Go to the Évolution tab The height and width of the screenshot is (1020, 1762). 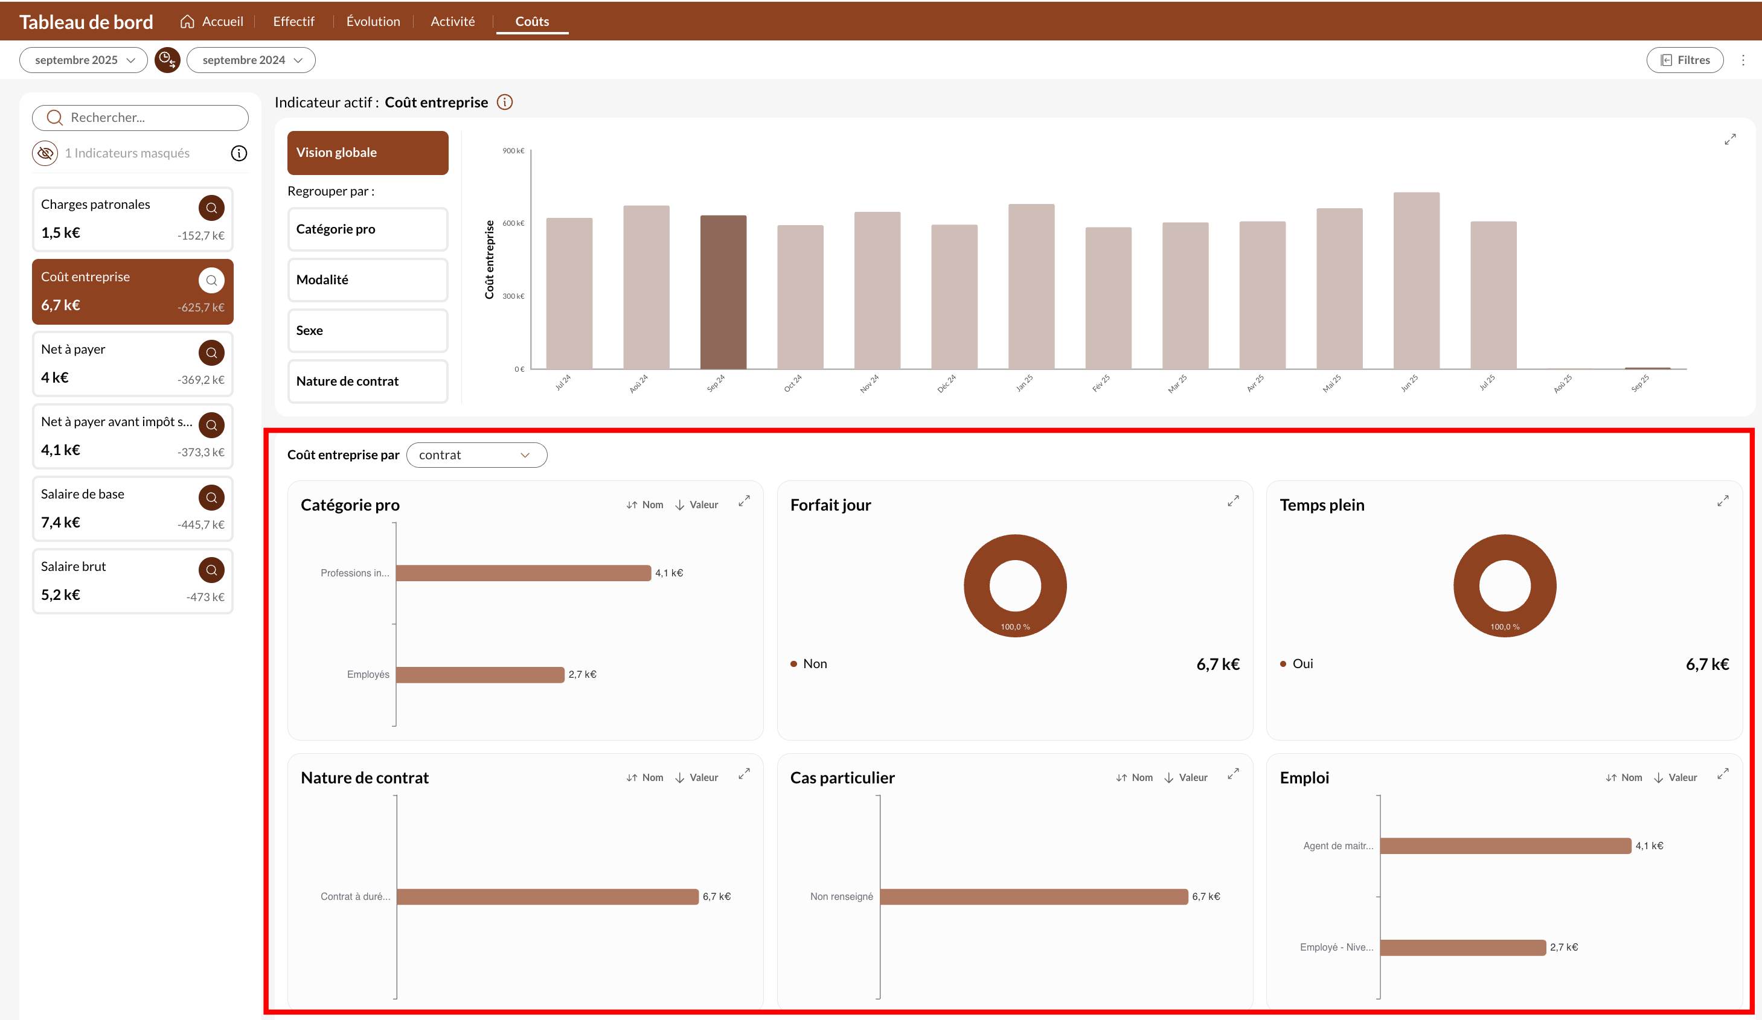tap(373, 21)
